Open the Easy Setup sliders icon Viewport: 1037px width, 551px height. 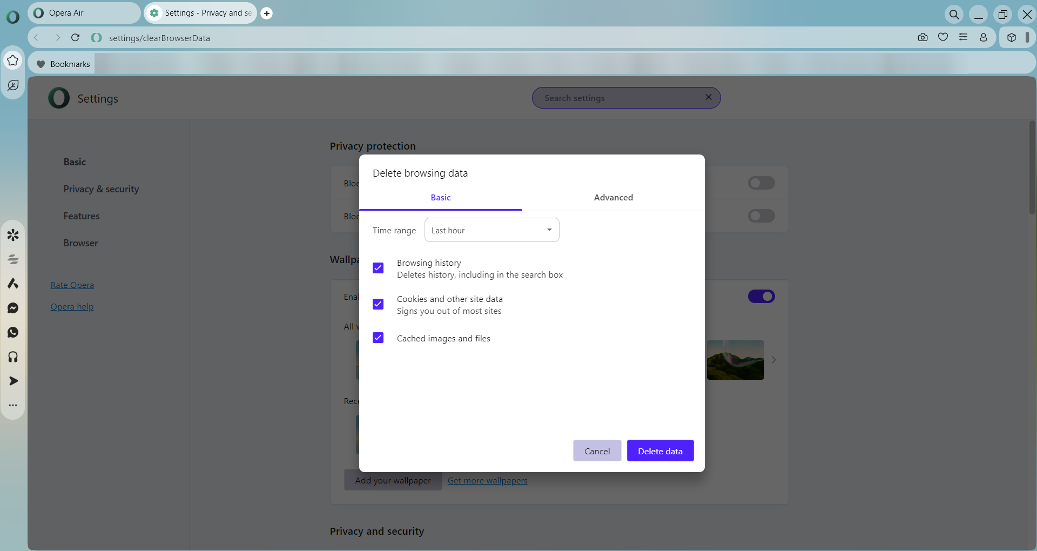pos(963,37)
